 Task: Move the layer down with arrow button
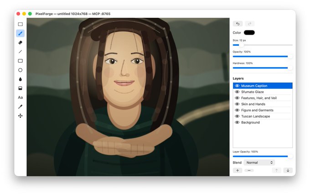[288, 170]
